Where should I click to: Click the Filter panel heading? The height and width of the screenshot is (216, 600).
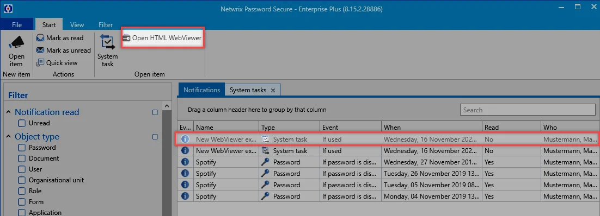coord(18,95)
